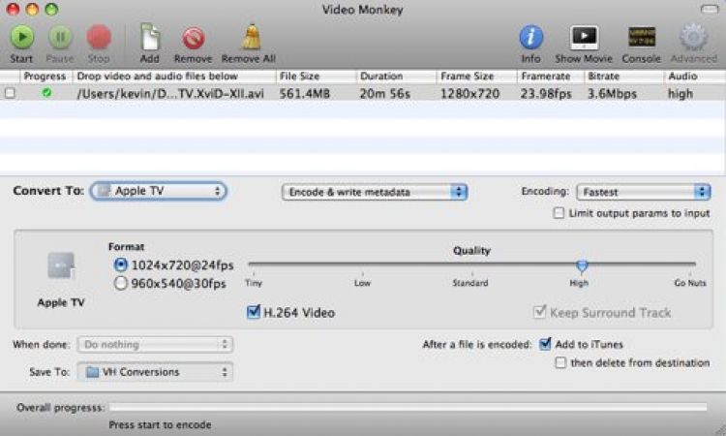Select the TV.XviD-XII.avi file name

pyautogui.click(x=170, y=94)
